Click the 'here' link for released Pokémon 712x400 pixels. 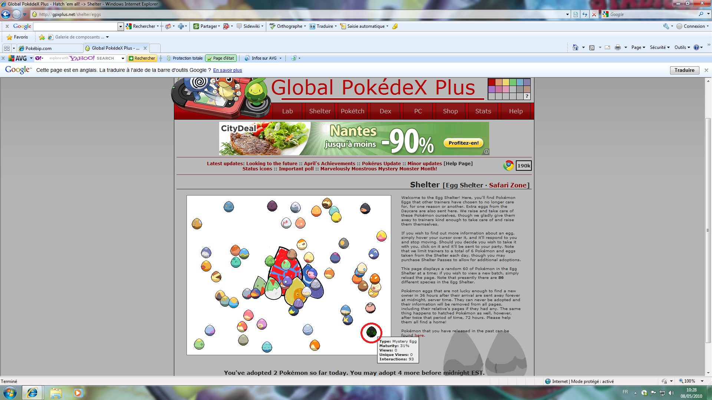click(x=419, y=336)
